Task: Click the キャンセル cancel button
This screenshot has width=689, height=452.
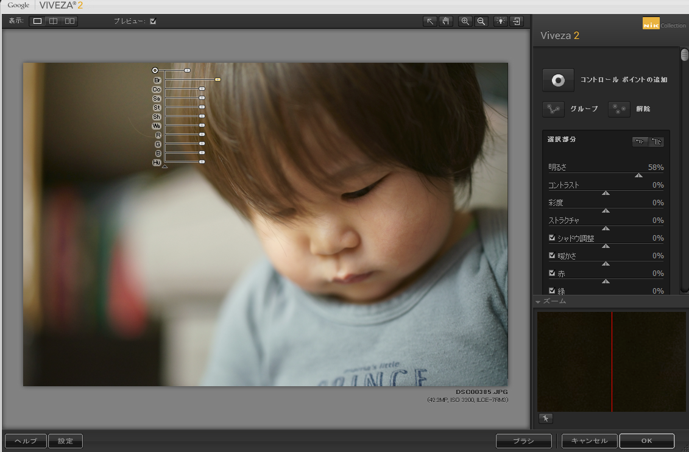Action: [589, 440]
